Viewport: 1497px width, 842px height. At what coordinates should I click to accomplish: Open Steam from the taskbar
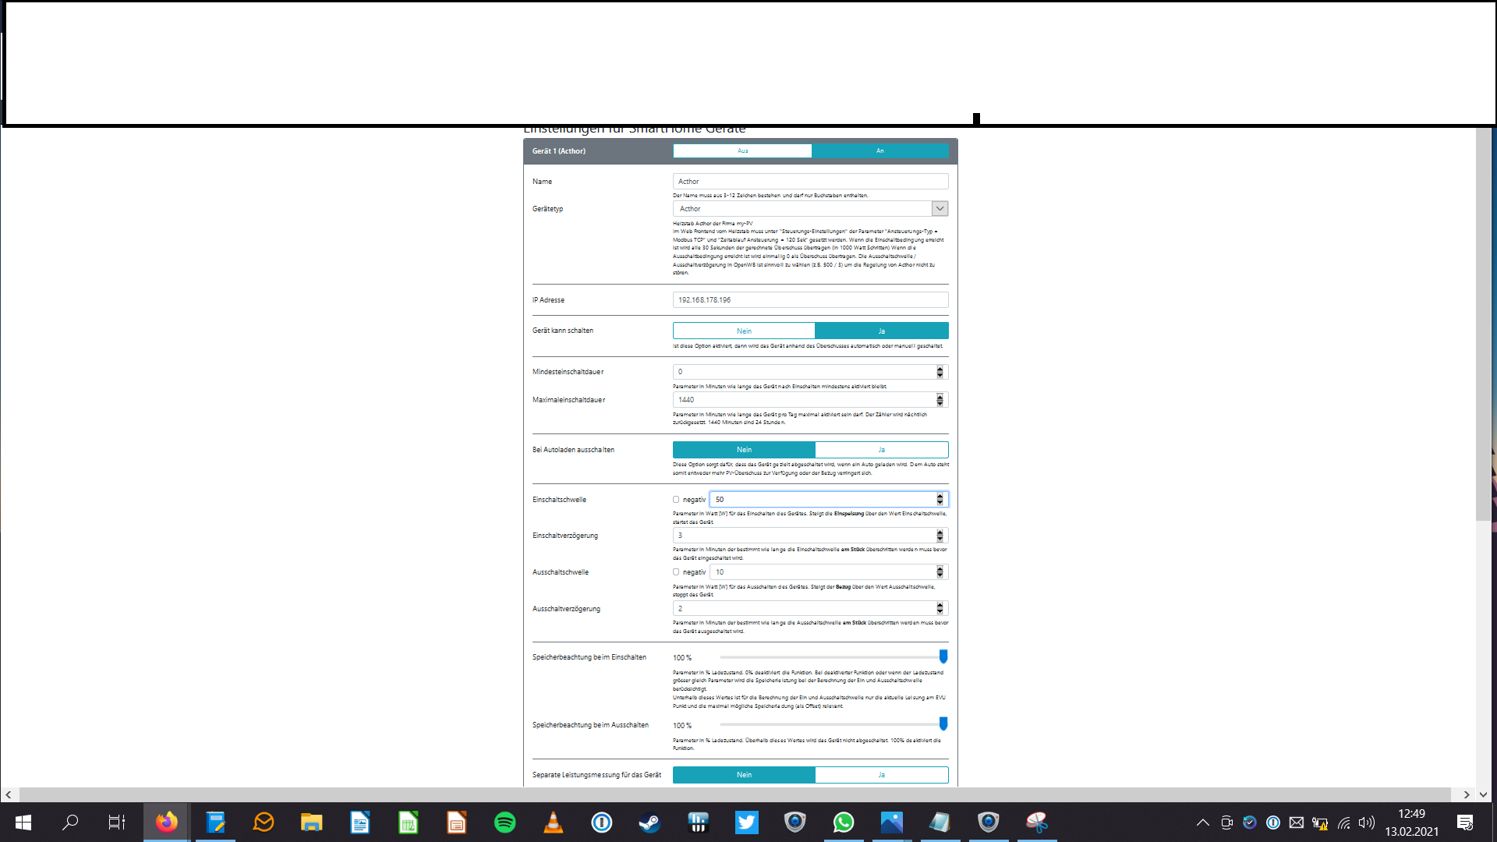pos(649,823)
